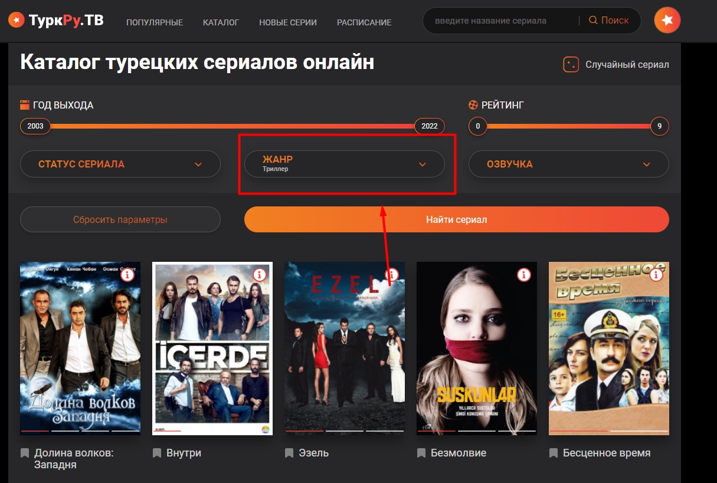Click info icon on Бесценное время poster
This screenshot has width=717, height=483.
(656, 275)
